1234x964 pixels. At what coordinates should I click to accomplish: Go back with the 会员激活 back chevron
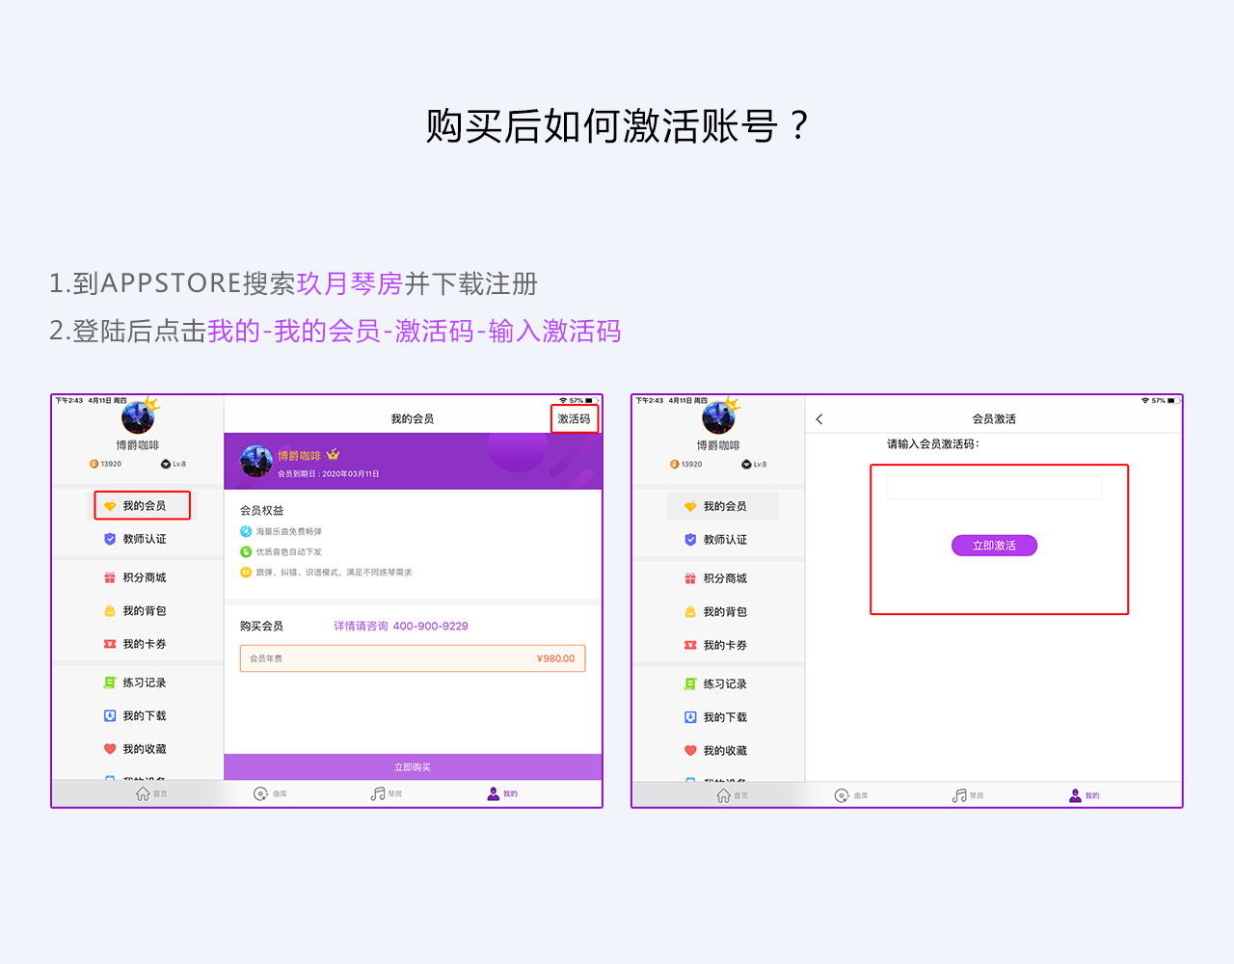pyautogui.click(x=819, y=419)
